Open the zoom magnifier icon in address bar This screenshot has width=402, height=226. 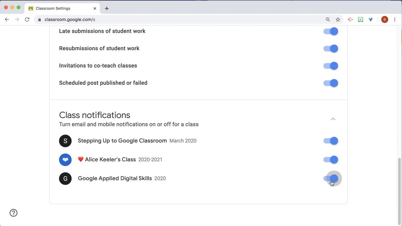coord(328,19)
